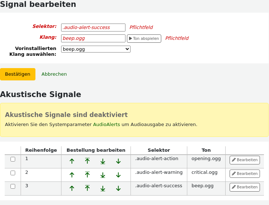
Task: Check the box for .audio-alert-action row
Action: pyautogui.click(x=13, y=159)
